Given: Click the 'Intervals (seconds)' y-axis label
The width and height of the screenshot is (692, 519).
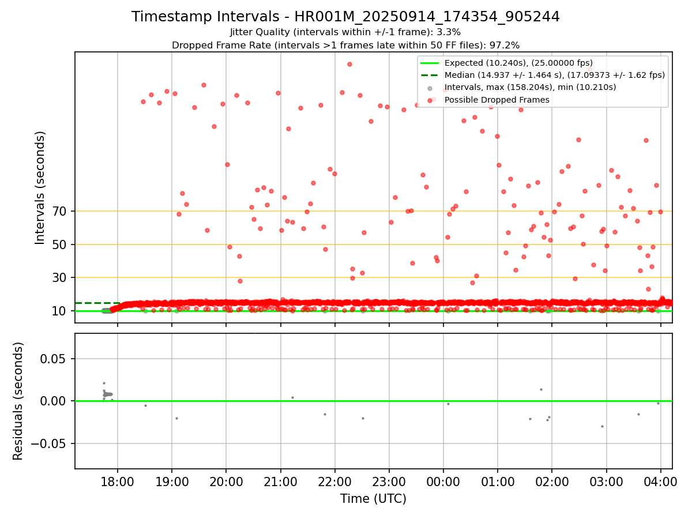Looking at the screenshot, I should coord(40,187).
